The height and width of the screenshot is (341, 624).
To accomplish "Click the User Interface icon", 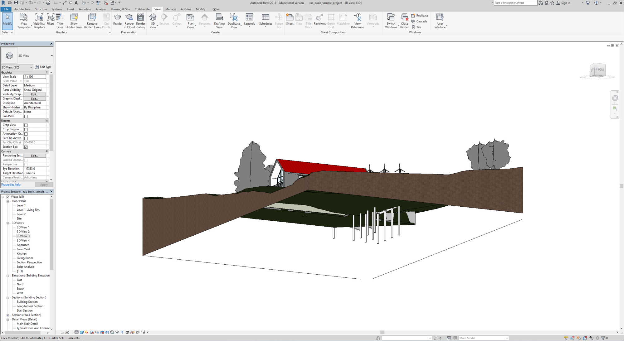I will click(x=440, y=21).
